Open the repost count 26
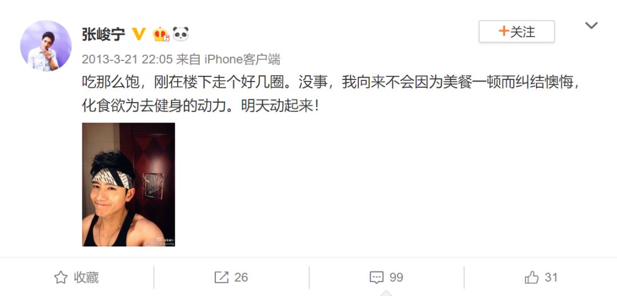This screenshot has width=617, height=296. pyautogui.click(x=241, y=278)
